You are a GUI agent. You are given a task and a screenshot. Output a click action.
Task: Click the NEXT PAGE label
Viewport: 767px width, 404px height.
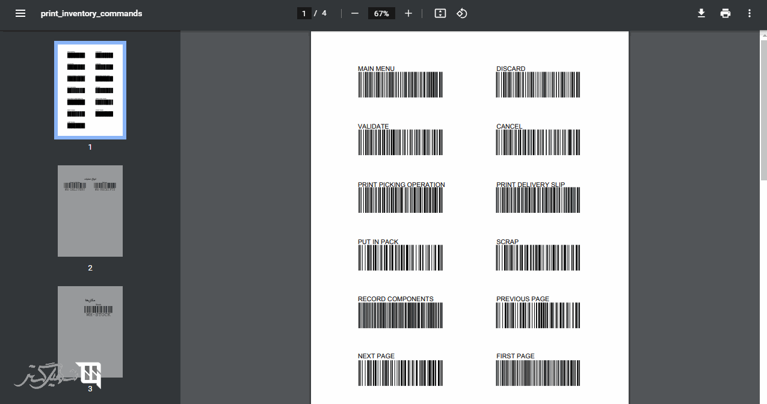(376, 356)
